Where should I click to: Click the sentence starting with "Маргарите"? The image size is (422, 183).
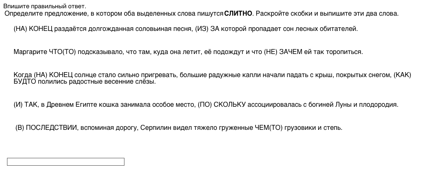point(188,52)
